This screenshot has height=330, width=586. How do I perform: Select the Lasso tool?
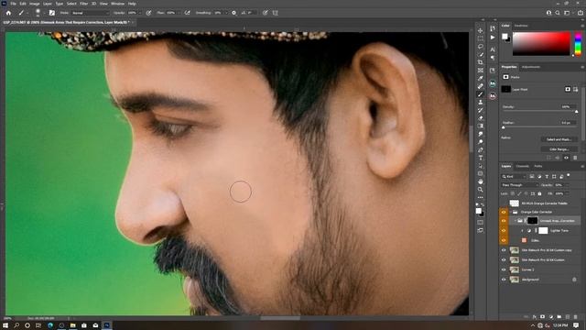pyautogui.click(x=480, y=47)
